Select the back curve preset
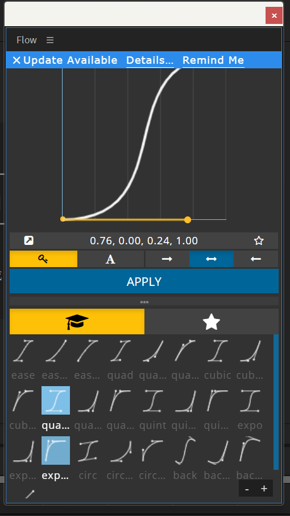The height and width of the screenshot is (516, 290). pyautogui.click(x=185, y=459)
